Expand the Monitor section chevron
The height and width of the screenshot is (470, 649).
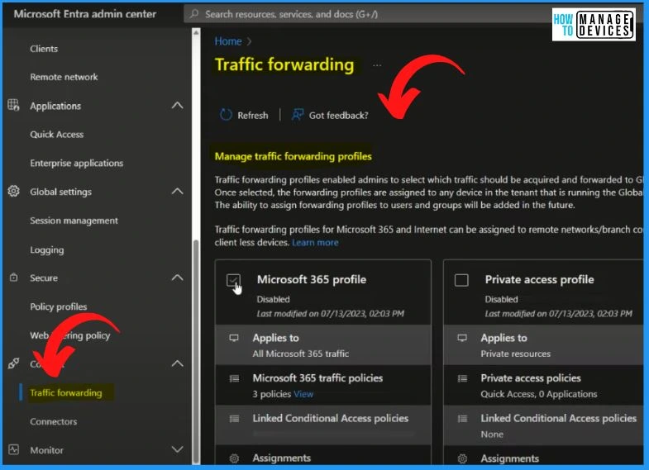[177, 449]
